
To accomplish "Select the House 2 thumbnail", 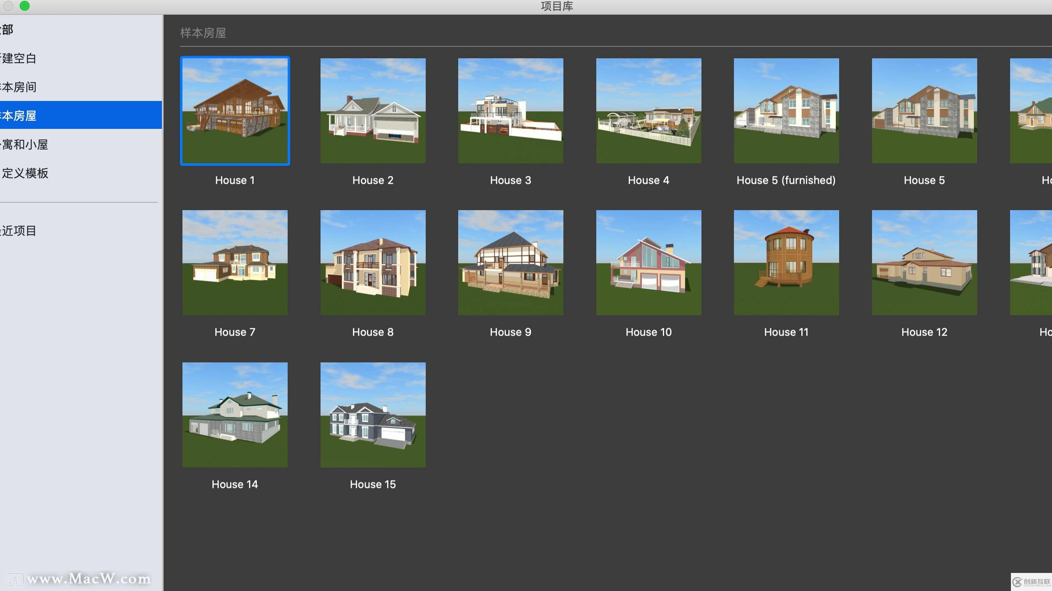I will [x=373, y=110].
